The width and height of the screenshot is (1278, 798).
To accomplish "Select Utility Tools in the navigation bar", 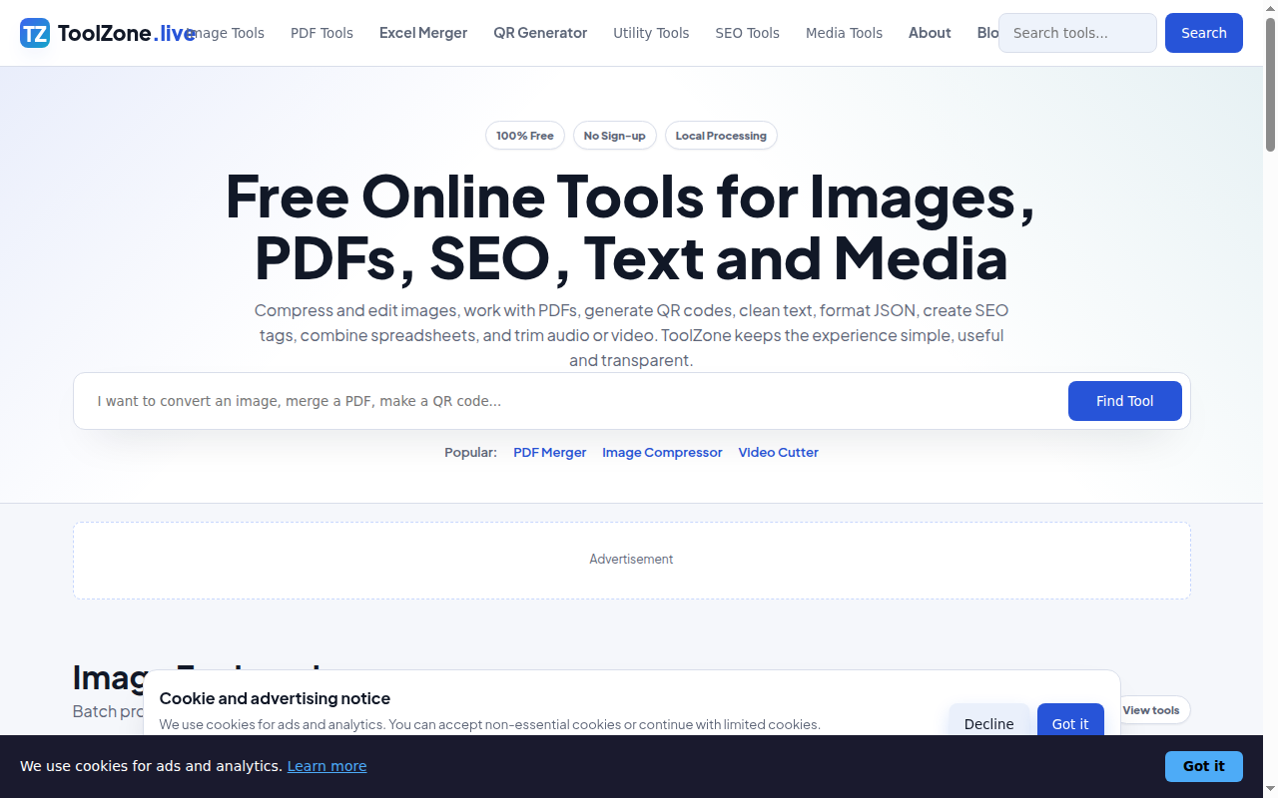I will pyautogui.click(x=651, y=33).
